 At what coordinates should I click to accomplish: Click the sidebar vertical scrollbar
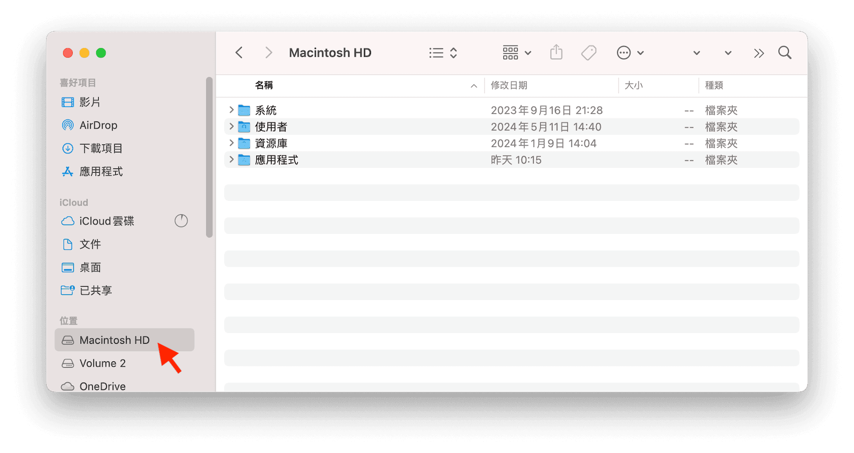pyautogui.click(x=209, y=157)
